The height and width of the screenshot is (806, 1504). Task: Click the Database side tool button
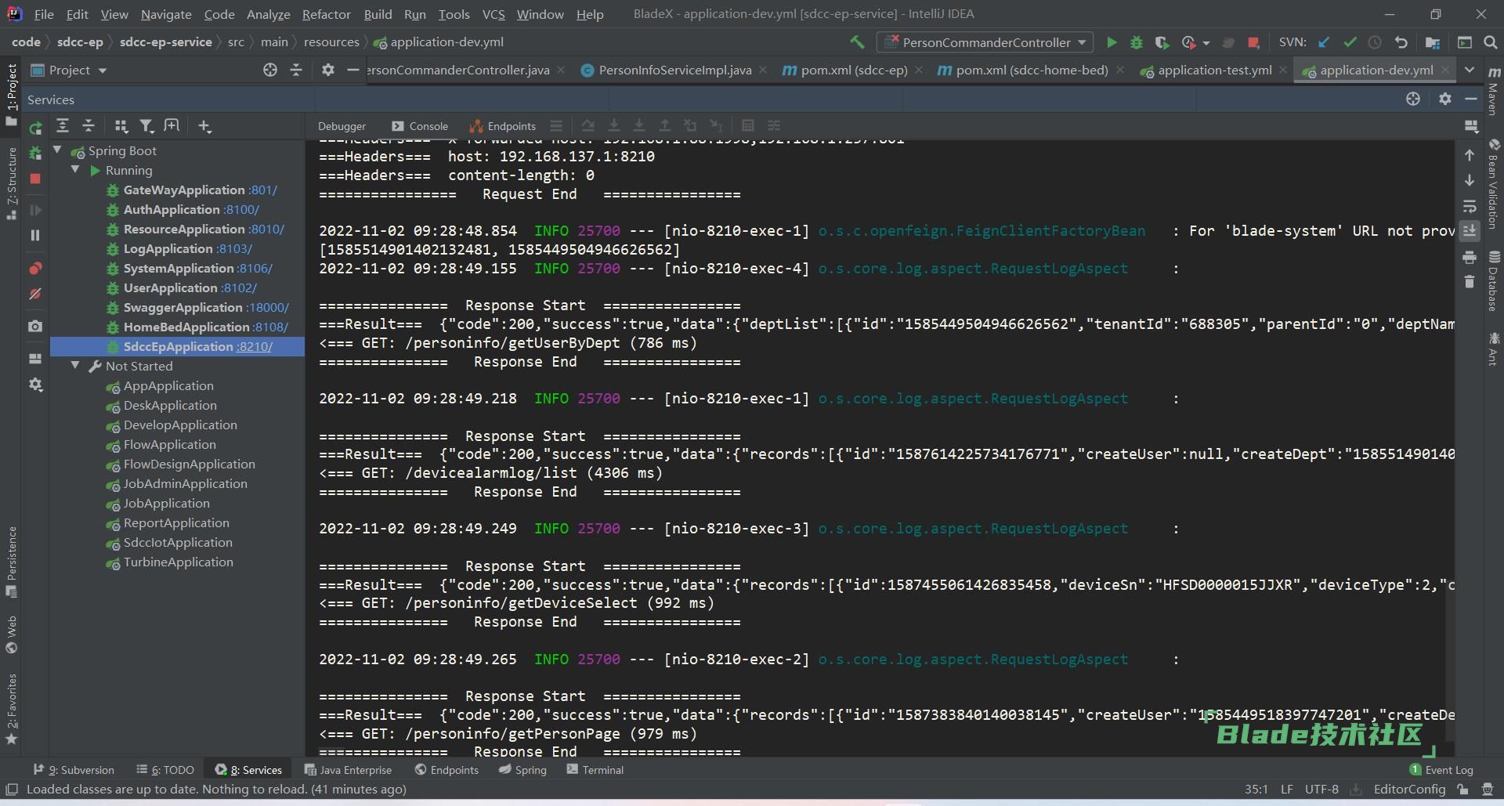coord(1493,280)
